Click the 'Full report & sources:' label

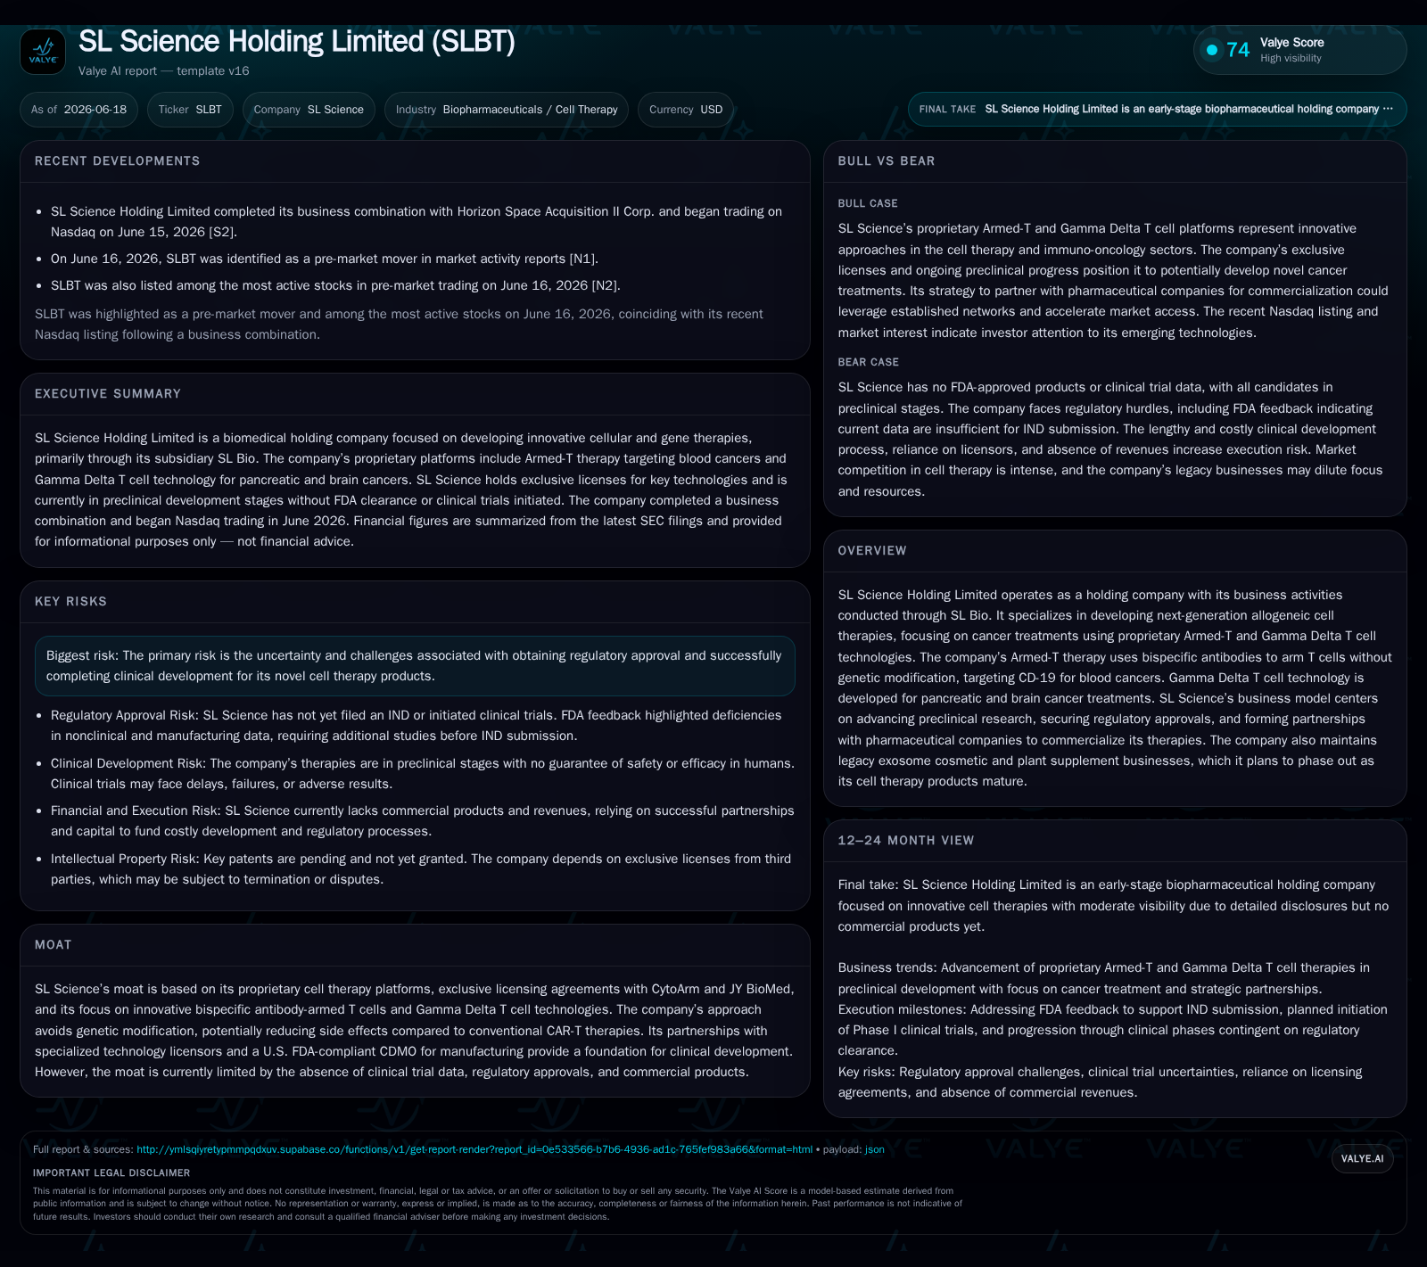coord(83,1149)
